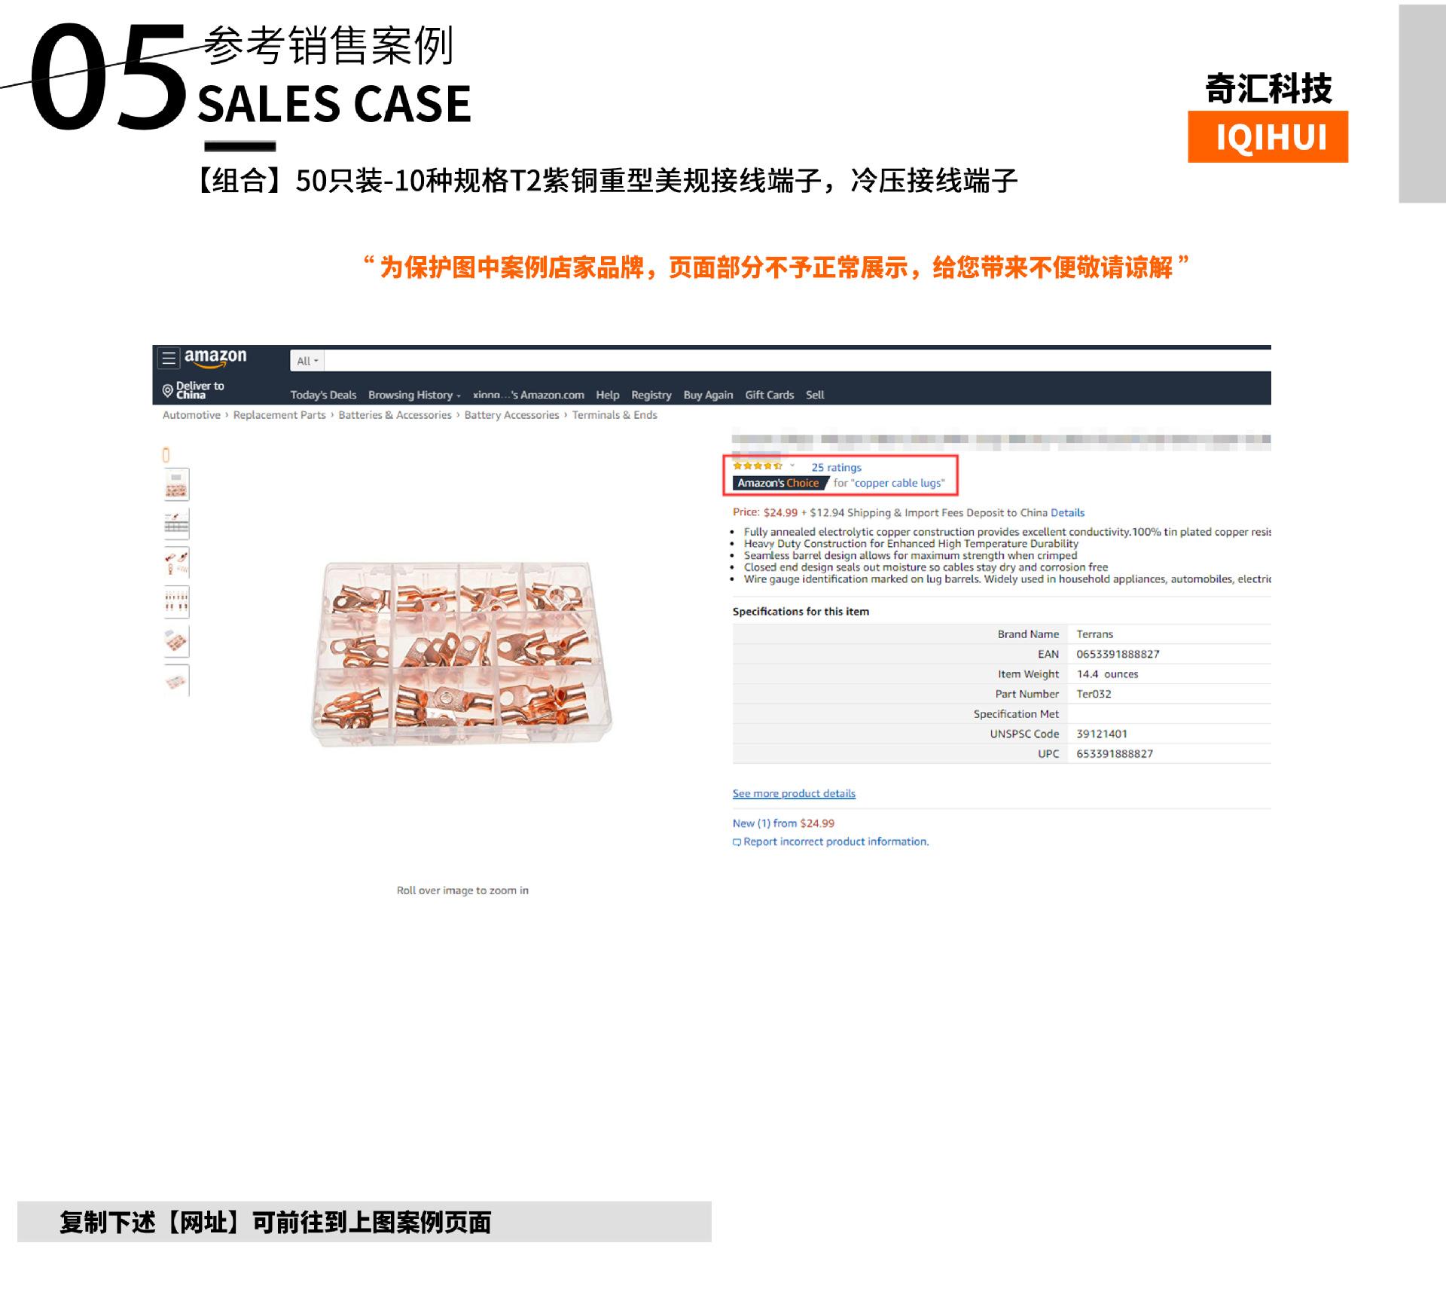Screen dimensions: 1446x1301
Task: Click the report incorrect info speech icon
Action: [737, 842]
